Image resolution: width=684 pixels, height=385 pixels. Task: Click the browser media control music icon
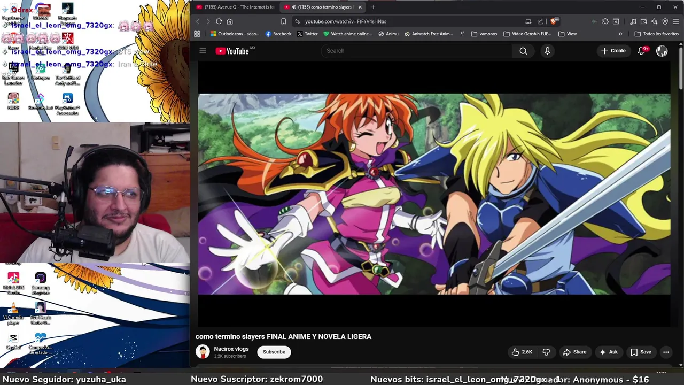[x=633, y=21]
